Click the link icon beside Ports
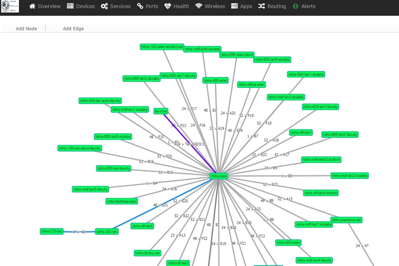399x266 pixels. click(140, 6)
